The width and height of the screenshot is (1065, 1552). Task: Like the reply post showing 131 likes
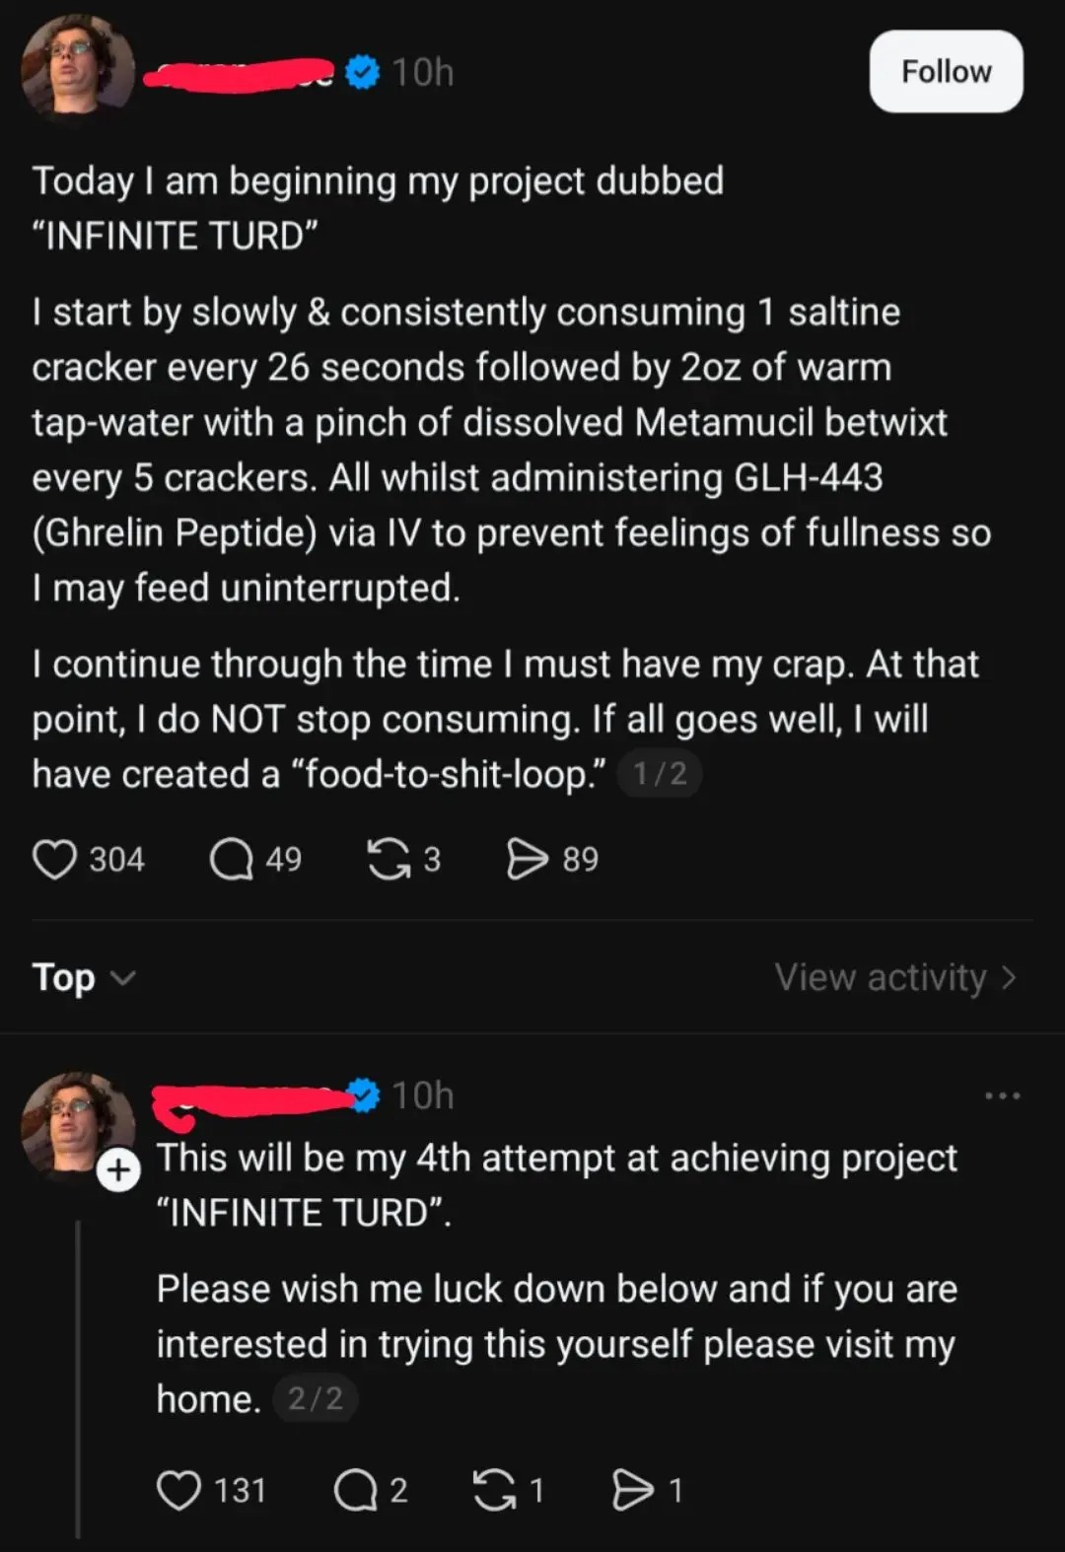(178, 1490)
